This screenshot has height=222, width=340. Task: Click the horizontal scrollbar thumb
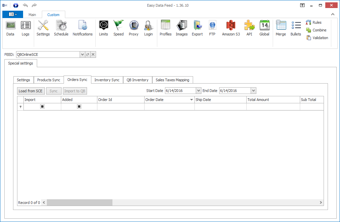pyautogui.click(x=80, y=203)
